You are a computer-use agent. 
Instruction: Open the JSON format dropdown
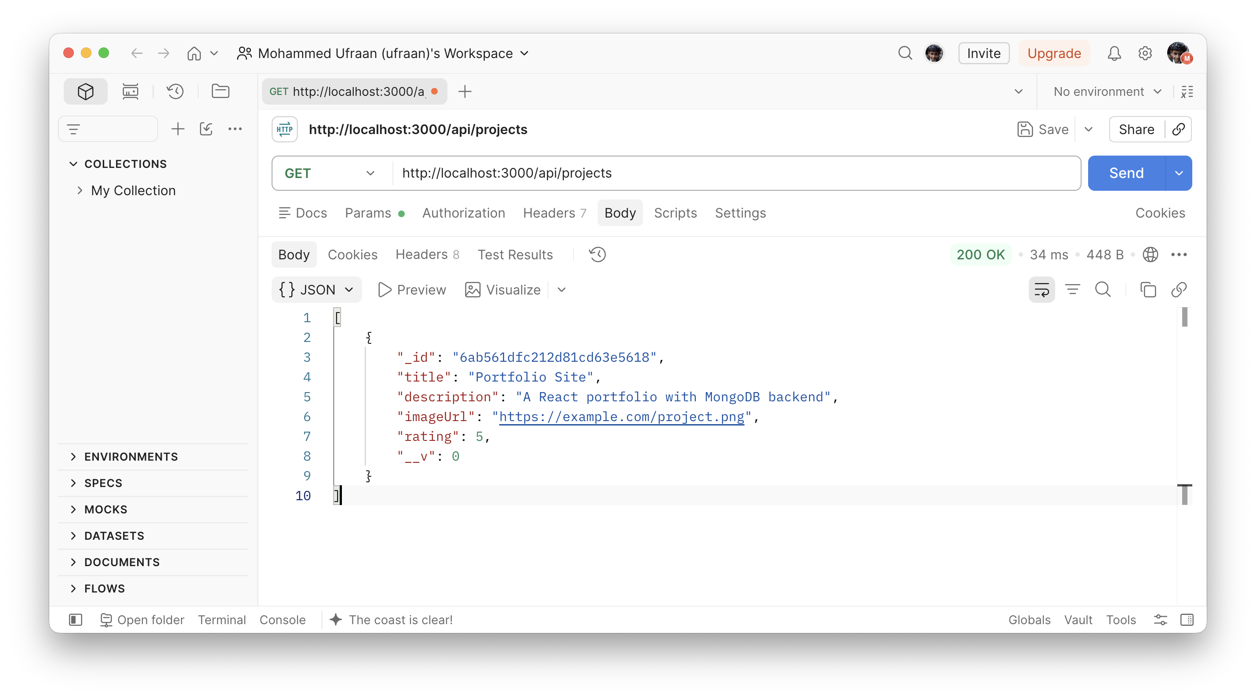pyautogui.click(x=316, y=290)
